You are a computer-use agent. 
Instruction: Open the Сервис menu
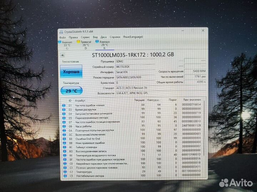click(85, 37)
